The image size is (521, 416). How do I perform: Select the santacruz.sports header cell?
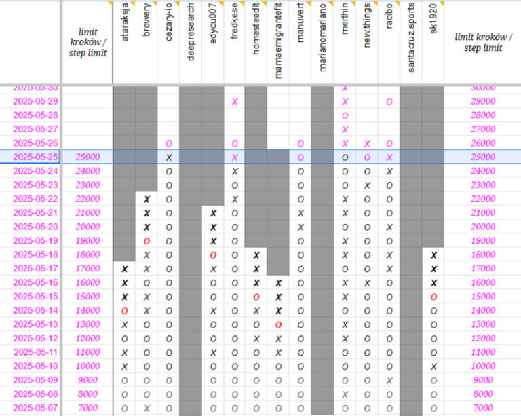411,42
